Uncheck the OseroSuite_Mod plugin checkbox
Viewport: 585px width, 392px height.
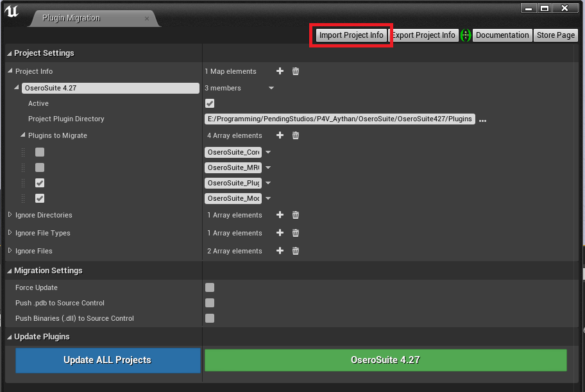(x=40, y=198)
